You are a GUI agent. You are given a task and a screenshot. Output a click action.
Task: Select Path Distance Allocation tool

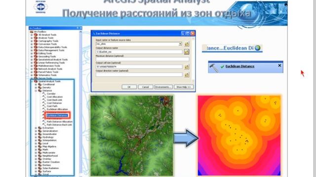click(x=59, y=121)
